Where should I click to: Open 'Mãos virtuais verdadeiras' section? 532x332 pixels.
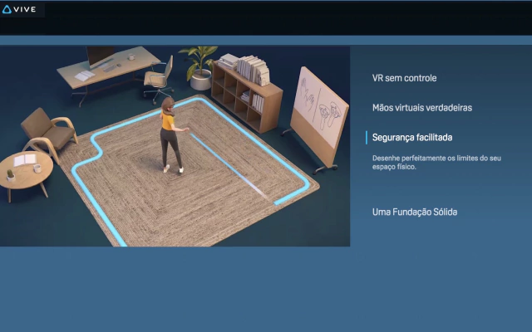422,108
